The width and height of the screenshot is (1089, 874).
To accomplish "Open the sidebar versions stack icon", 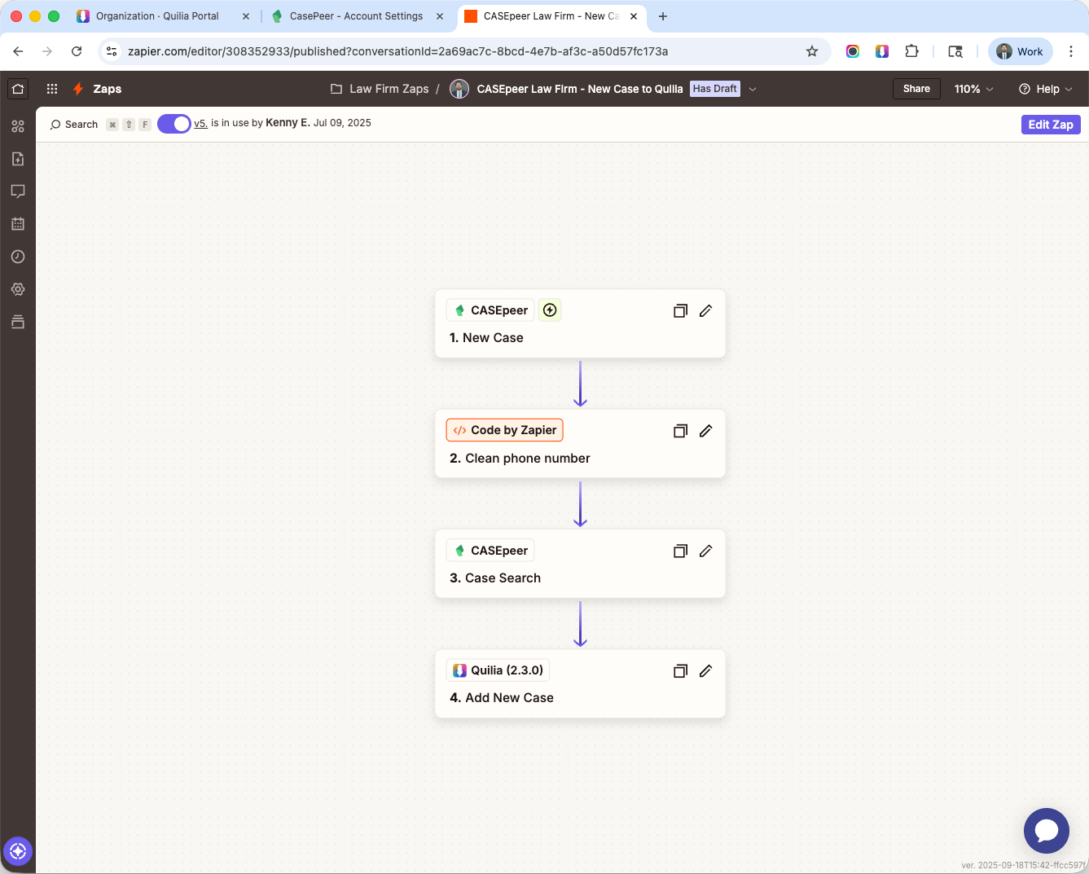I will point(18,322).
